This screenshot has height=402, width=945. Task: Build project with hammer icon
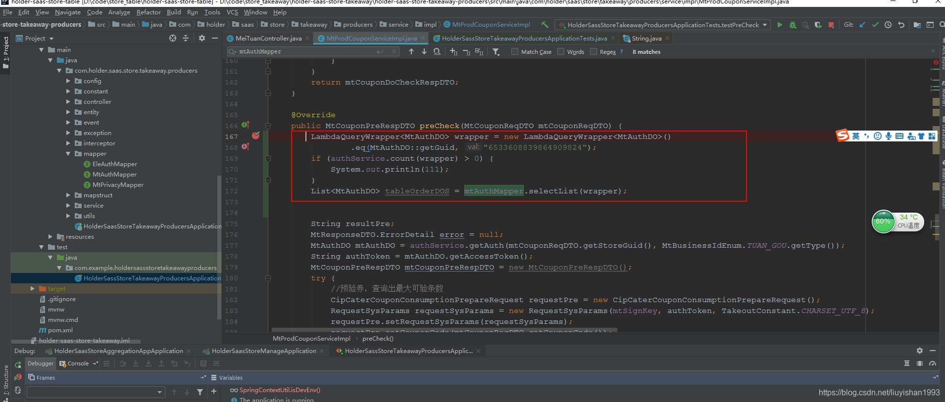click(545, 24)
